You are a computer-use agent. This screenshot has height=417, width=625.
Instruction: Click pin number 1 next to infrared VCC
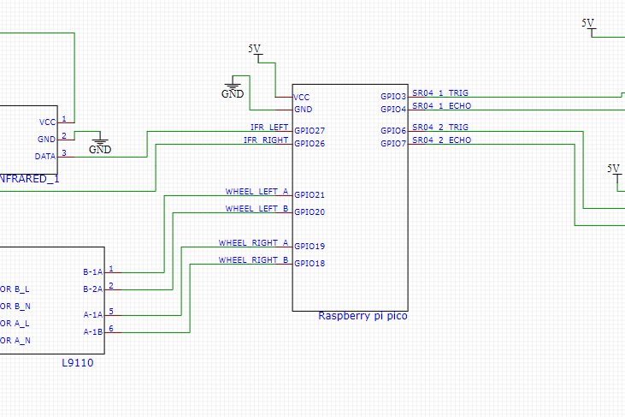click(x=64, y=119)
